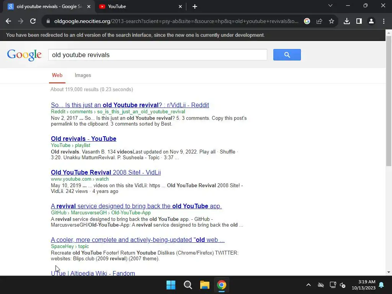Click the Google logo
The height and width of the screenshot is (294, 392).
pos(24,55)
